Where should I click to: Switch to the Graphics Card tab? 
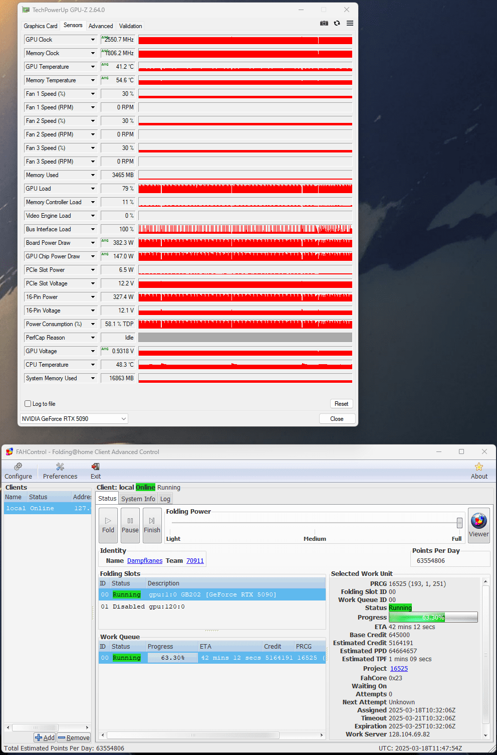pos(41,26)
